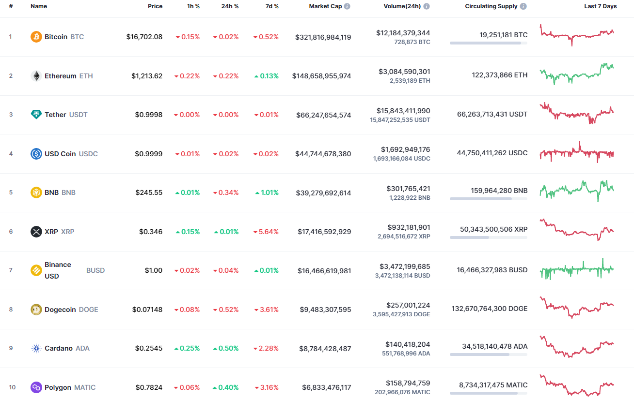Click the Dogecoin logo
Viewport: 634px width, 399px height.
click(36, 309)
